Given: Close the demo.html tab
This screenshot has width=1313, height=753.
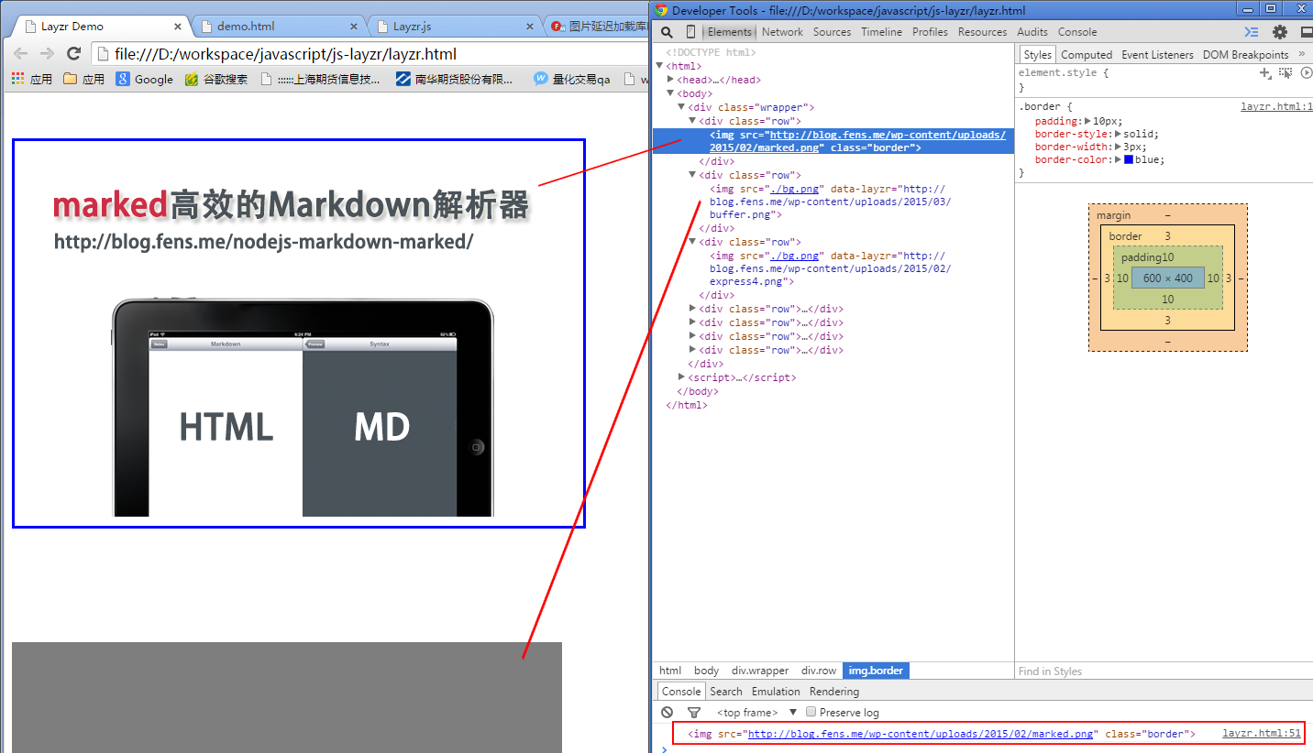Looking at the screenshot, I should pyautogui.click(x=354, y=27).
